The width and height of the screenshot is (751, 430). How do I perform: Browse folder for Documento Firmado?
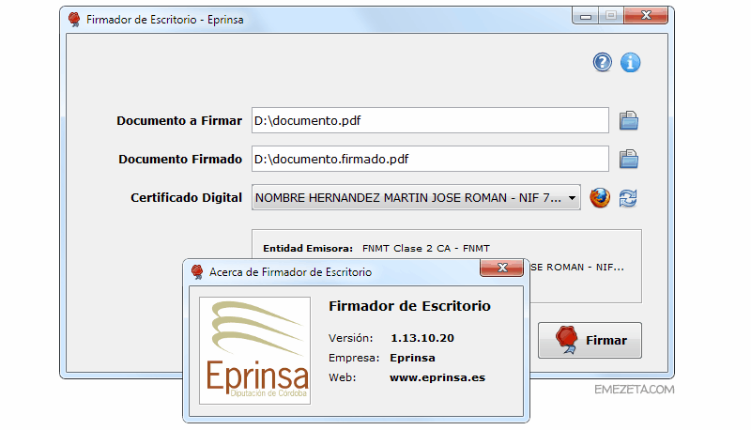[x=628, y=159]
